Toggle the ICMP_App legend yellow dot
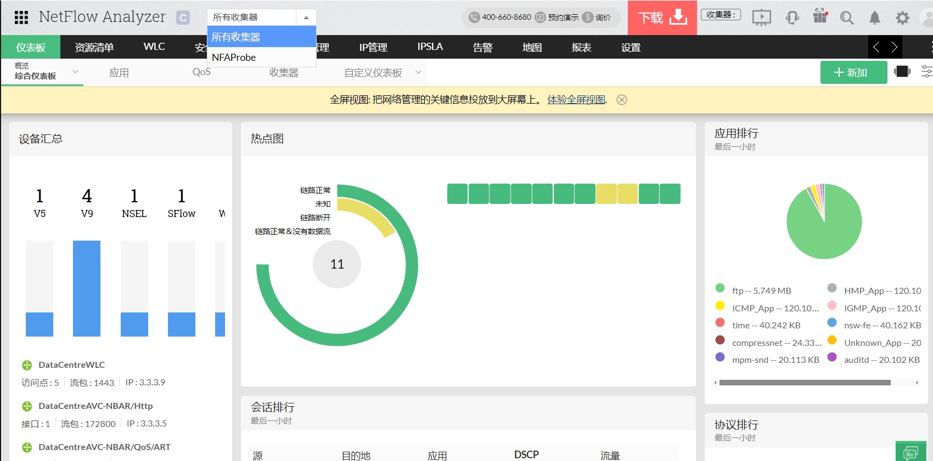Viewport: 933px width, 461px height. click(x=720, y=305)
